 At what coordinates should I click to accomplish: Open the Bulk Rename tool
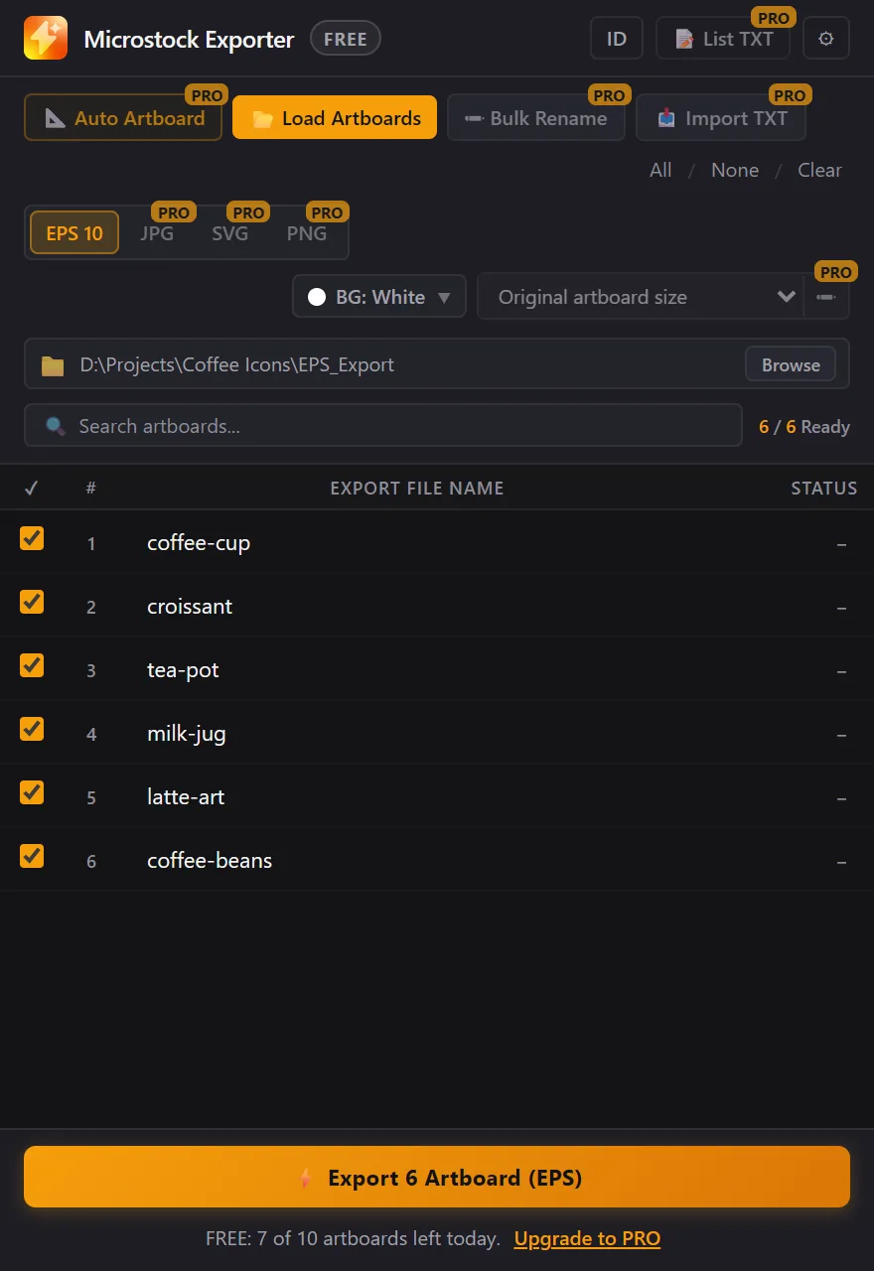(x=536, y=118)
